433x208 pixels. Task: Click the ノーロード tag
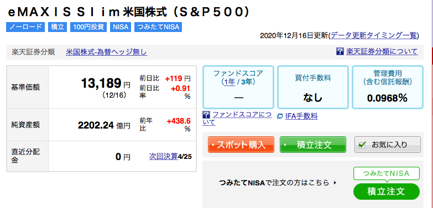[25, 27]
